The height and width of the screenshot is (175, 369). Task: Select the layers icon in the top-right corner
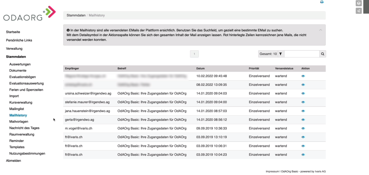point(359,3)
